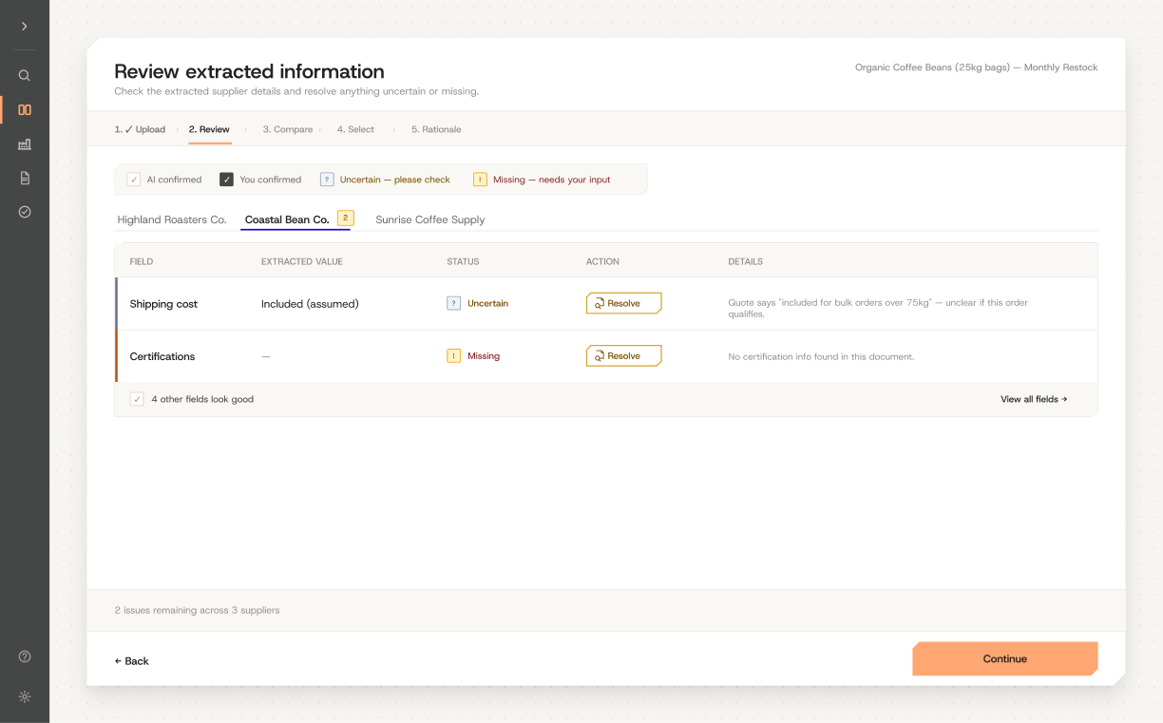Open the documents icon in sidebar
This screenshot has width=1163, height=723.
25,178
